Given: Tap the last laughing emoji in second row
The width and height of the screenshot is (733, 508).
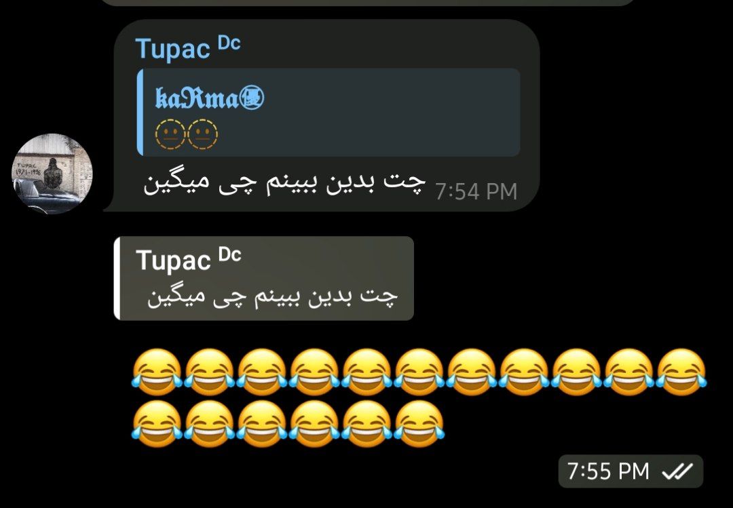Looking at the screenshot, I should (x=419, y=425).
